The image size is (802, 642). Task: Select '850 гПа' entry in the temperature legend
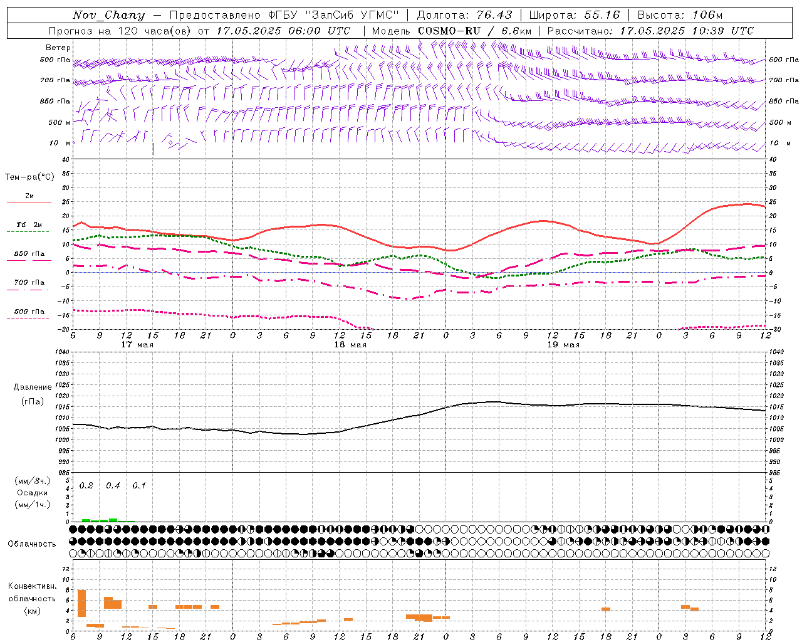pos(29,254)
